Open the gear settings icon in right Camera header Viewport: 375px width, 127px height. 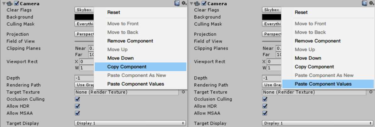[371, 3]
